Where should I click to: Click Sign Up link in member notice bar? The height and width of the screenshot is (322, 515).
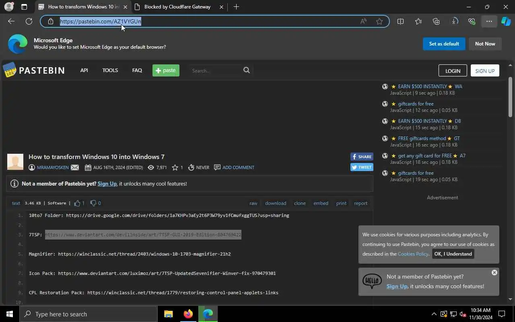point(107,184)
